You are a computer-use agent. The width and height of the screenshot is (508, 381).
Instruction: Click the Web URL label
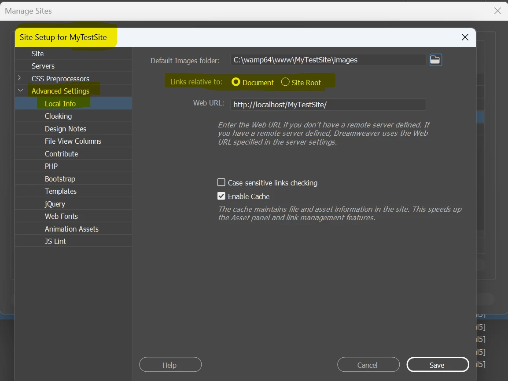[209, 103]
